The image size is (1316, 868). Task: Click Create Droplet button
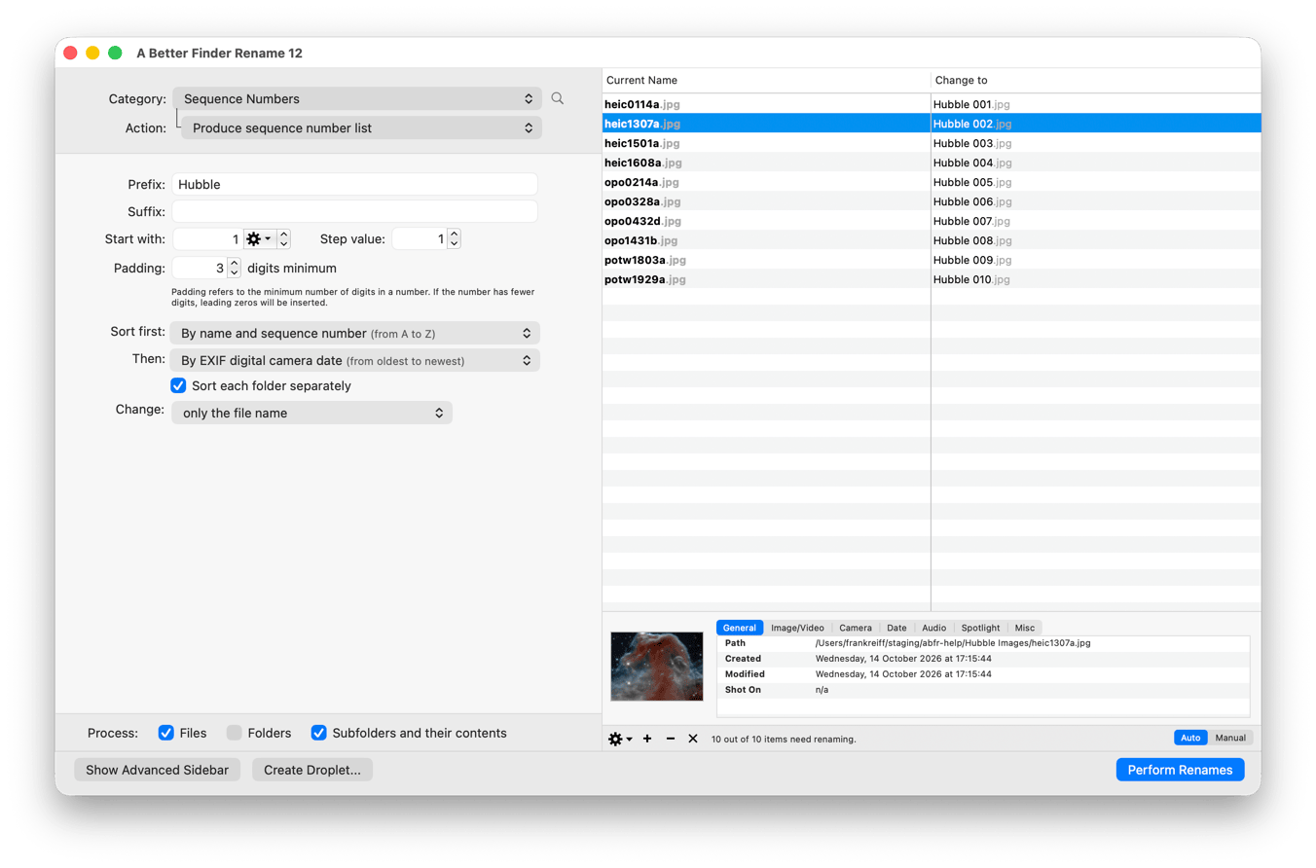pyautogui.click(x=312, y=770)
